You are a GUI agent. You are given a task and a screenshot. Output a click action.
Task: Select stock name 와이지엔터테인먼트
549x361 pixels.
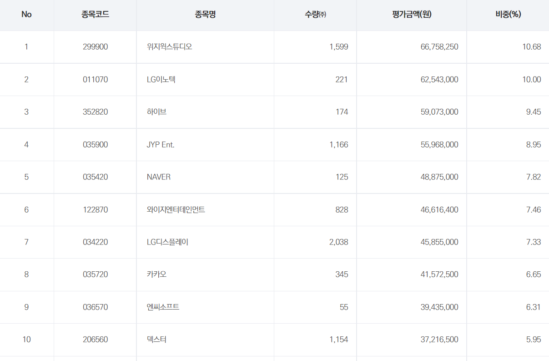coord(176,210)
